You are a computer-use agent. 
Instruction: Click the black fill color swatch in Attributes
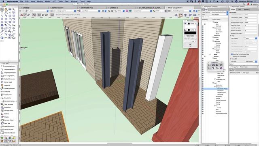[x=189, y=24]
